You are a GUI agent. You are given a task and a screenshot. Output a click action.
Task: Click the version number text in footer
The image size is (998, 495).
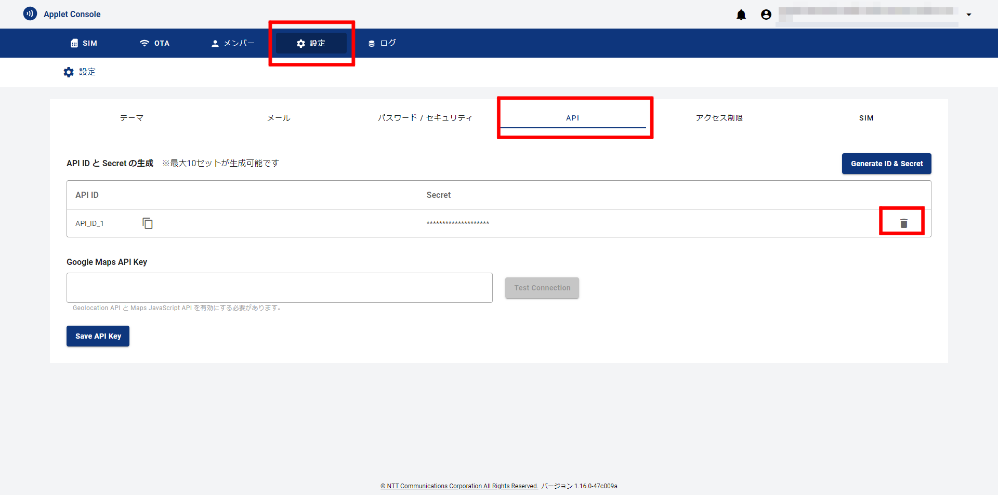580,486
